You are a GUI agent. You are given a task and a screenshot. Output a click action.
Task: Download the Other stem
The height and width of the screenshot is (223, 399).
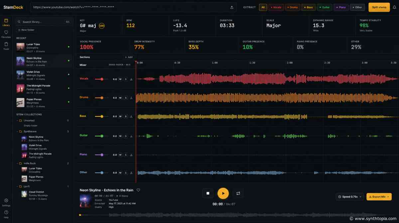point(131,173)
